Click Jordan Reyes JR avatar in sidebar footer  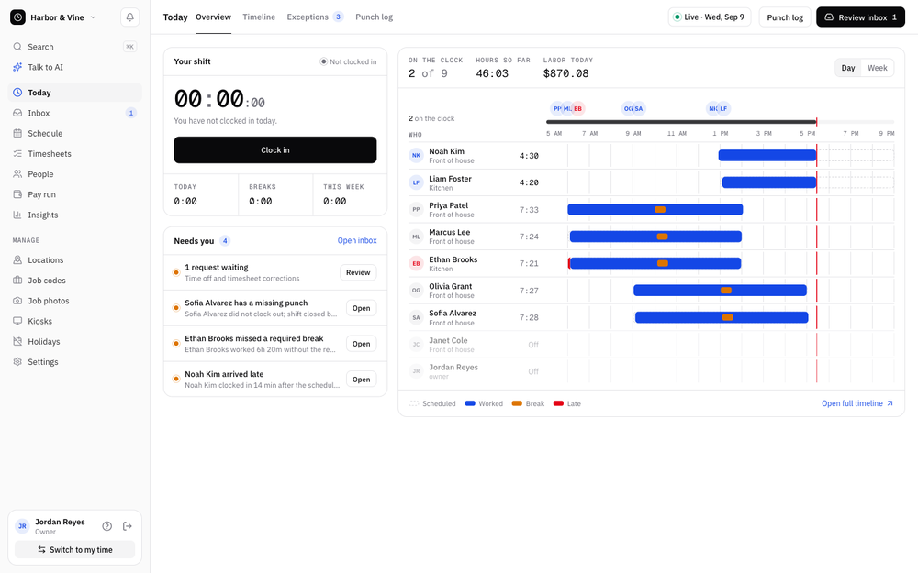tap(22, 526)
